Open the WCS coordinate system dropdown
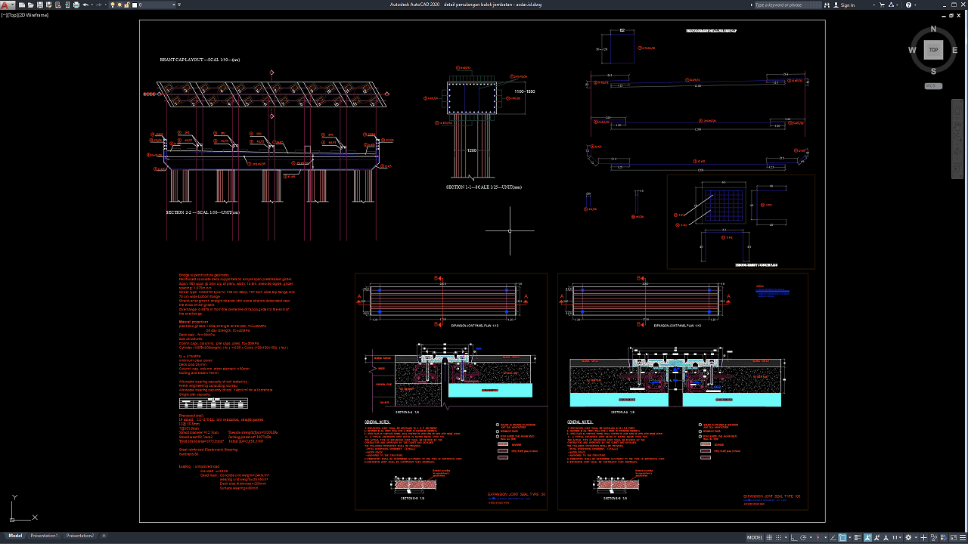This screenshot has width=968, height=544. coord(933,85)
